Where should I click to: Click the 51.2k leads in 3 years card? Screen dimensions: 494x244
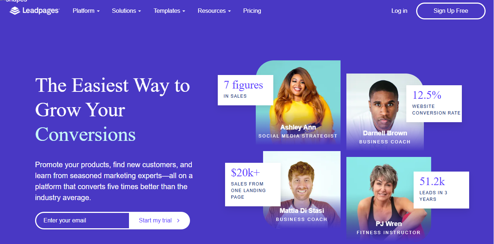click(441, 190)
